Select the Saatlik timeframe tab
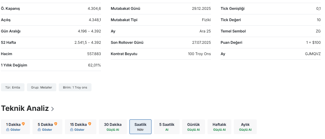The image size is (325, 139). click(x=140, y=127)
